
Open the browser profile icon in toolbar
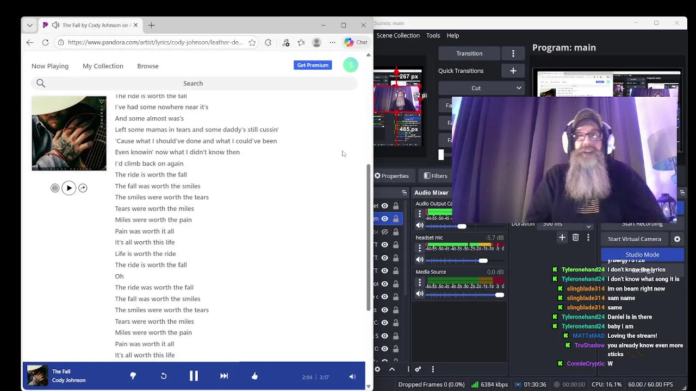pyautogui.click(x=316, y=42)
